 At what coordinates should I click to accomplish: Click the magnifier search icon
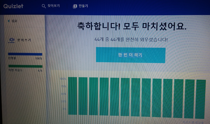pos(44,6)
